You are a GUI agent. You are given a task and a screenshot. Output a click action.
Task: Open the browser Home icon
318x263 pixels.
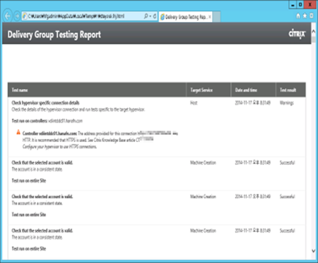point(298,16)
